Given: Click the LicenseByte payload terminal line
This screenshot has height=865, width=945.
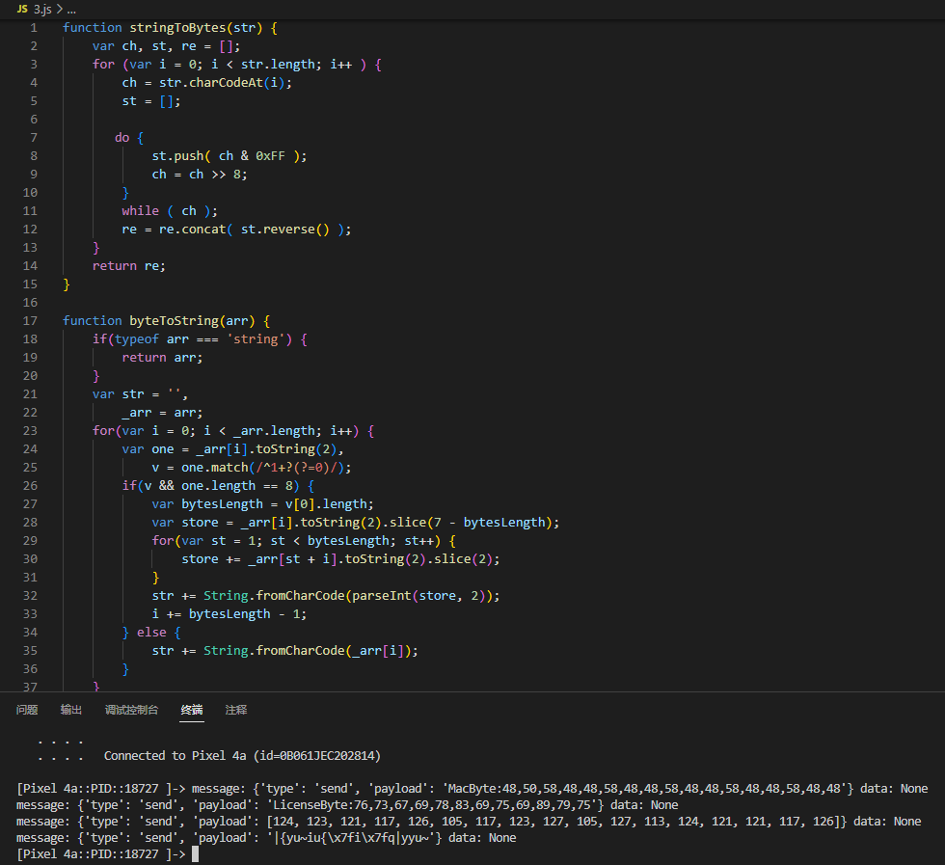Looking at the screenshot, I should (347, 805).
